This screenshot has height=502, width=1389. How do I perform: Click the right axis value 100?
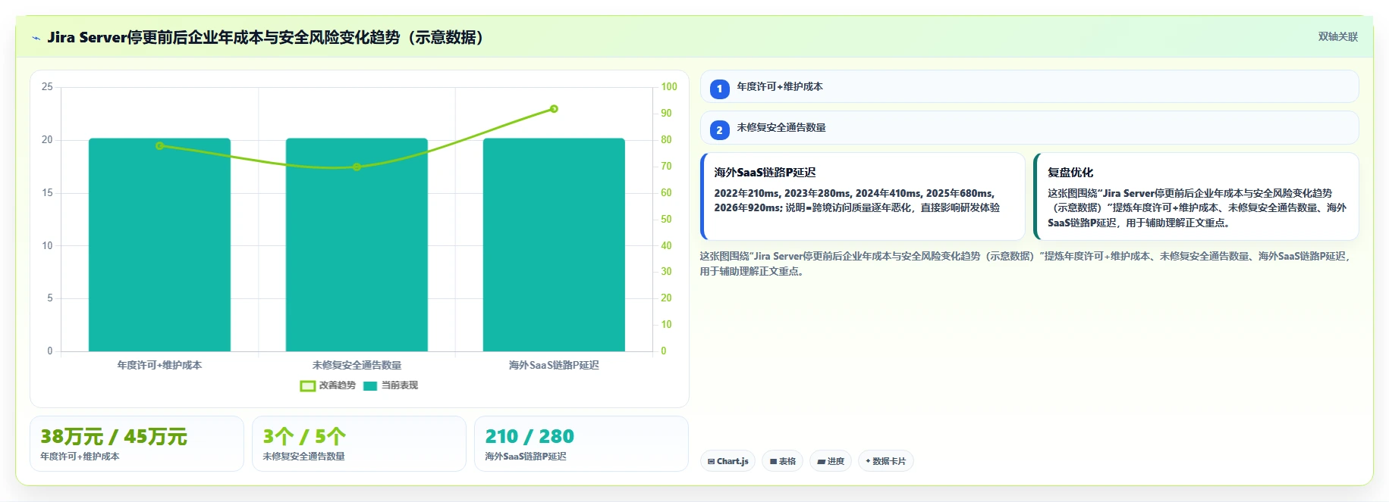click(669, 87)
